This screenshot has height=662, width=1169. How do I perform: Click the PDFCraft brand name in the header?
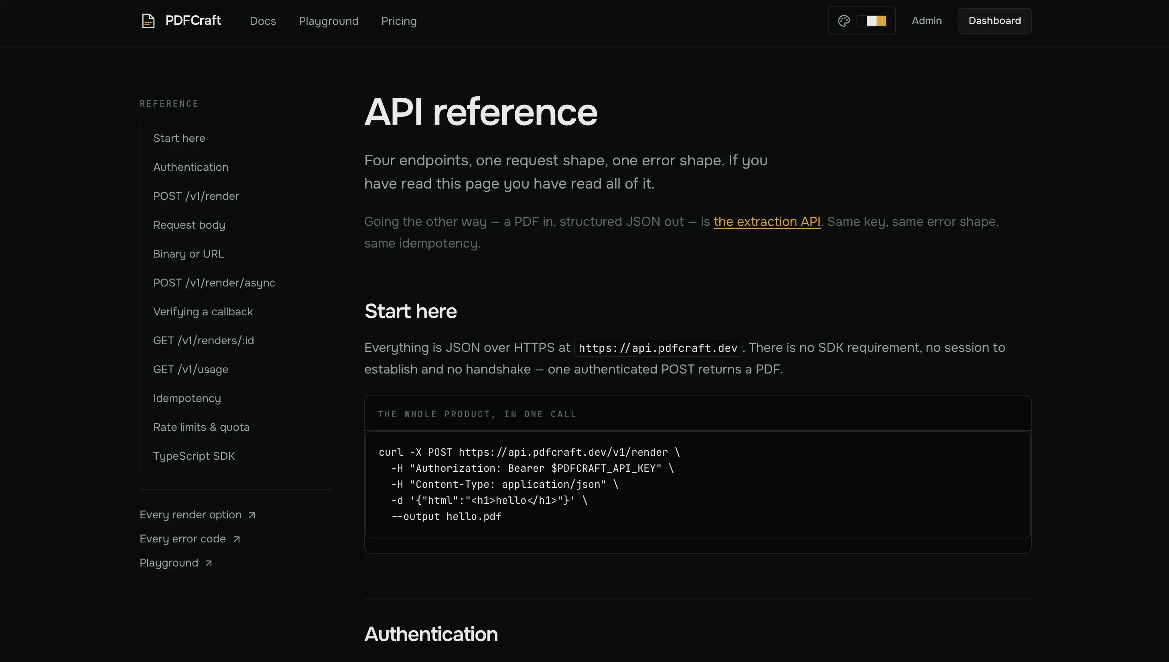tap(193, 20)
